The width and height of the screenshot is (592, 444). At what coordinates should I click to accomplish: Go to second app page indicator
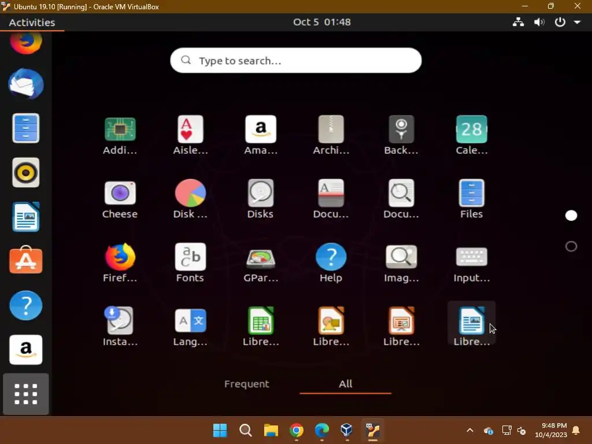point(571,246)
